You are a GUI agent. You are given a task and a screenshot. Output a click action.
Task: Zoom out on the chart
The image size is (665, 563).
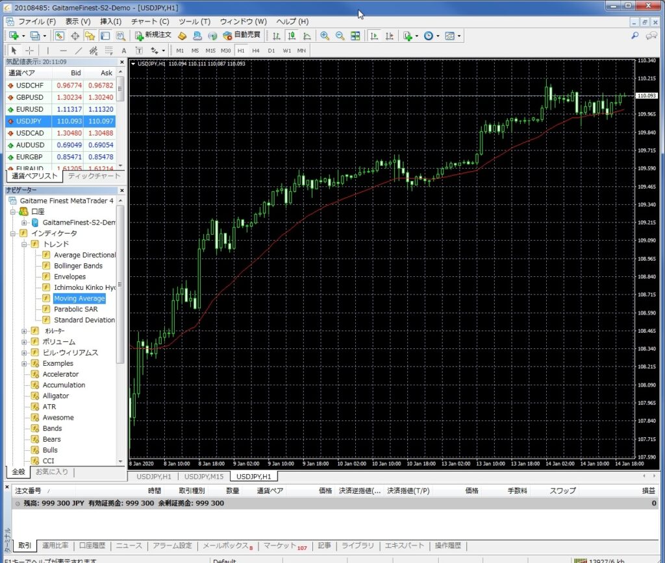click(340, 36)
